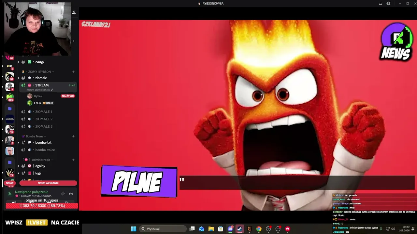Open File Explorer from the taskbar
This screenshot has width=417, height=234.
coord(211,229)
